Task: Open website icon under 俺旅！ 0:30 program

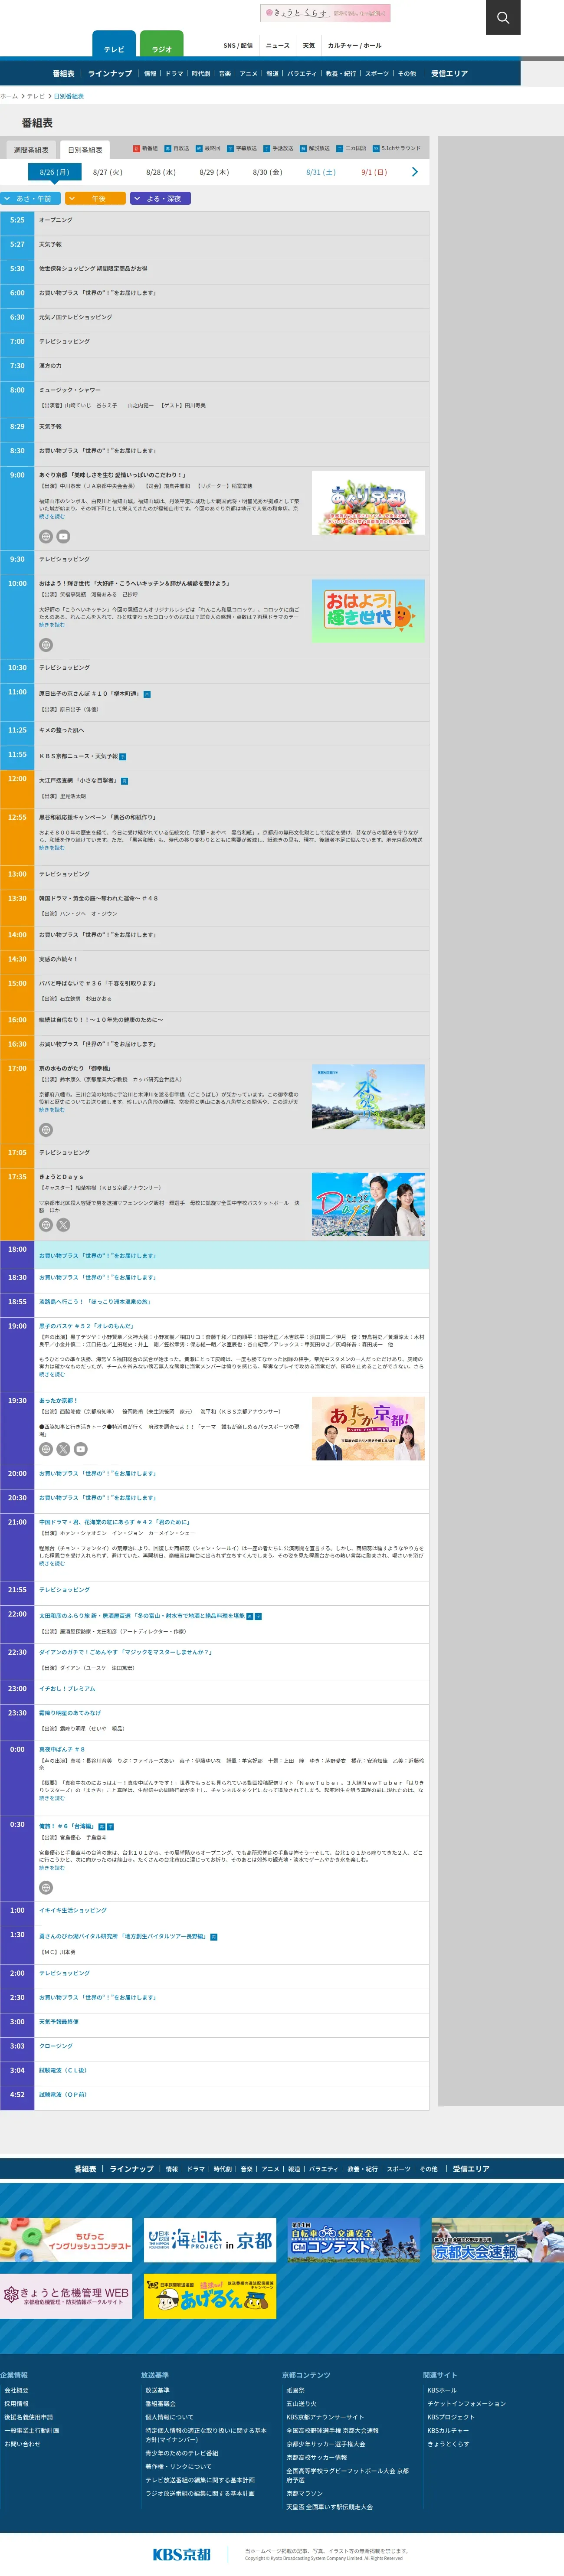Action: coord(46,1888)
